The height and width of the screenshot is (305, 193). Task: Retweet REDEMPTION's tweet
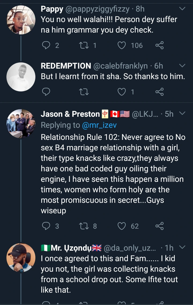84,92
